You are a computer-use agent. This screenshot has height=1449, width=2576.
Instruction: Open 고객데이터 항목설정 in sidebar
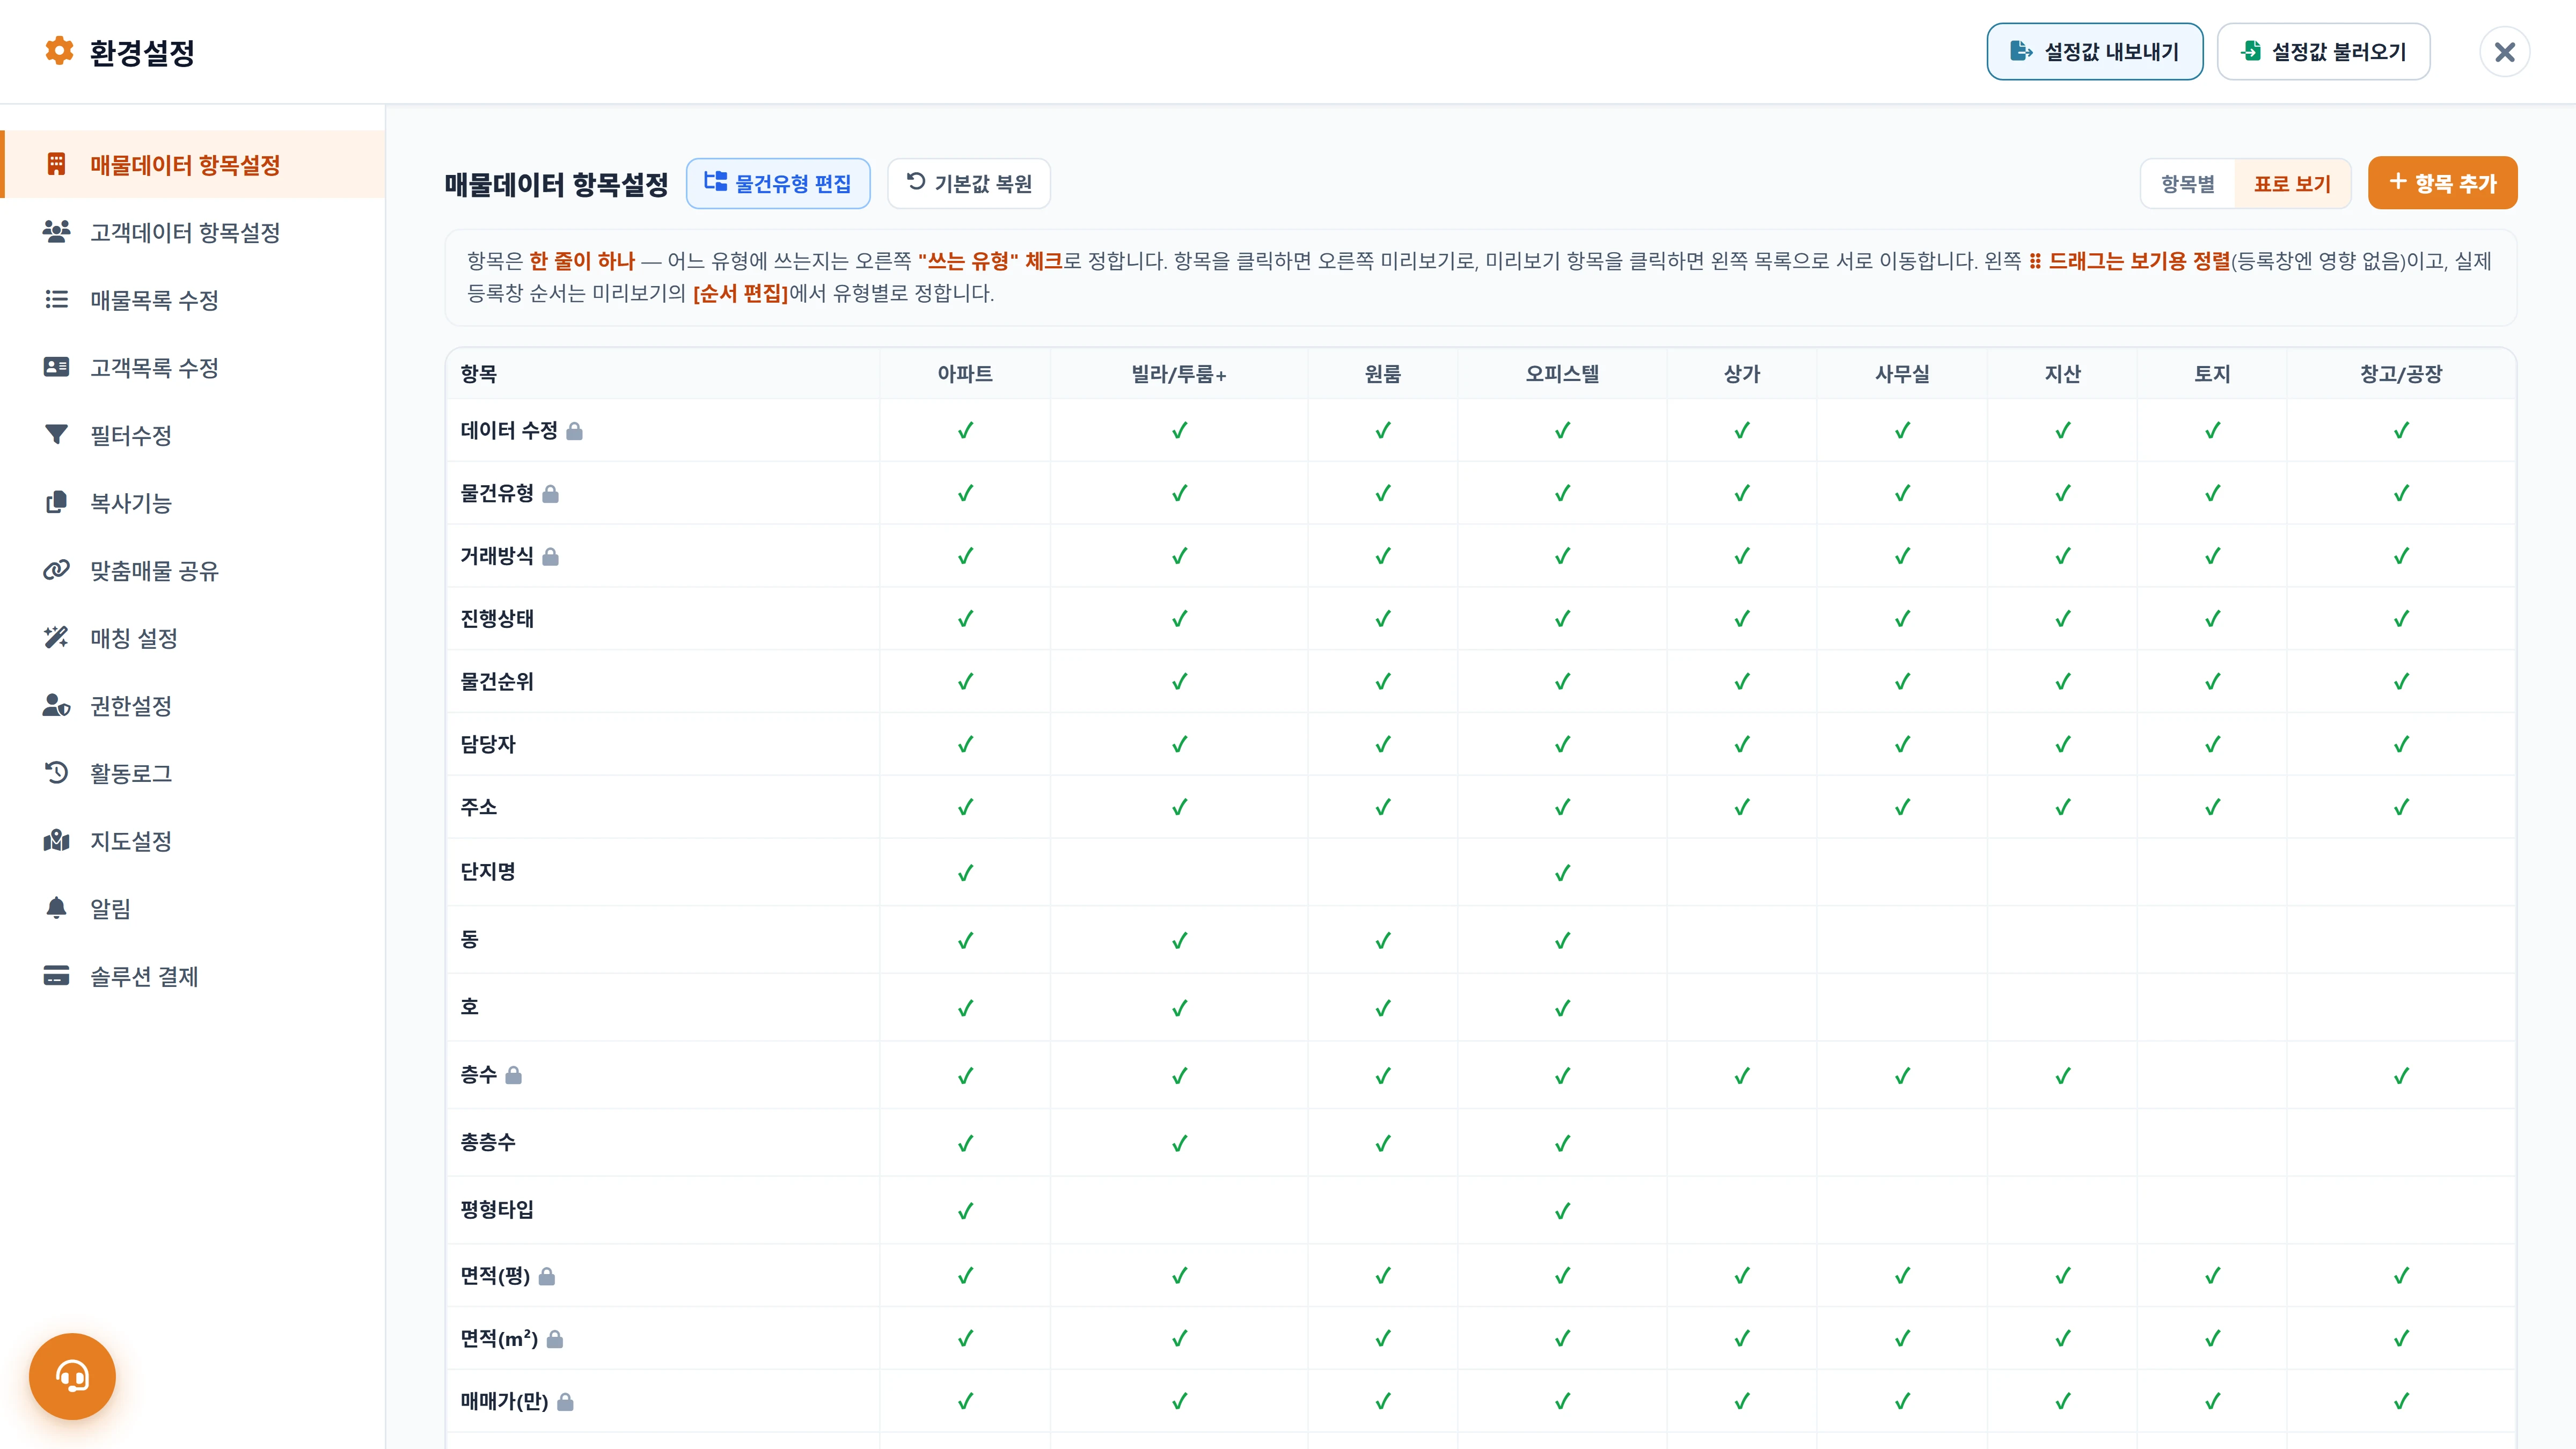point(192,232)
